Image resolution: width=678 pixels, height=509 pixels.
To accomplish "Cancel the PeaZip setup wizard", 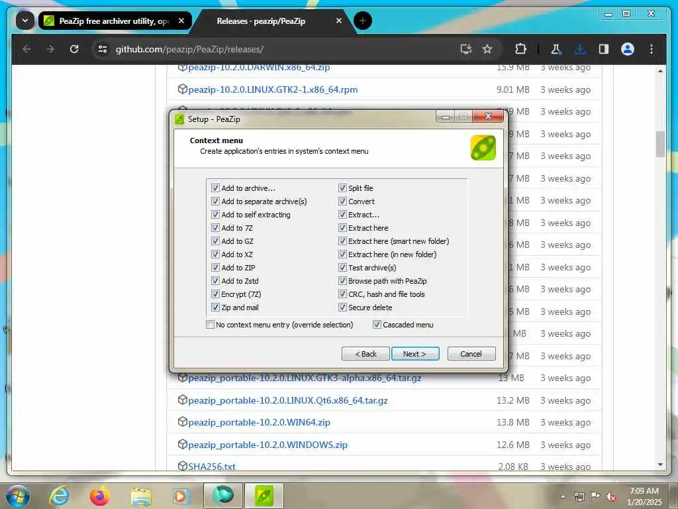I will [471, 354].
